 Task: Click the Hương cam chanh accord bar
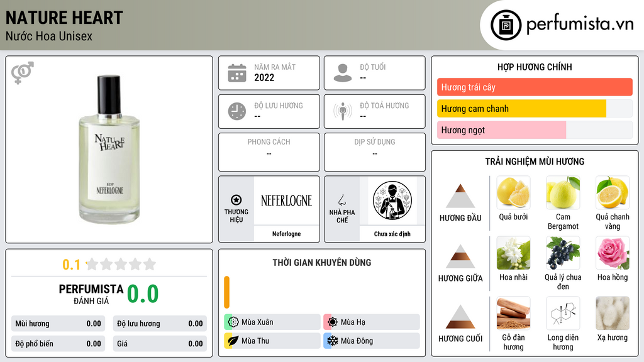click(535, 109)
